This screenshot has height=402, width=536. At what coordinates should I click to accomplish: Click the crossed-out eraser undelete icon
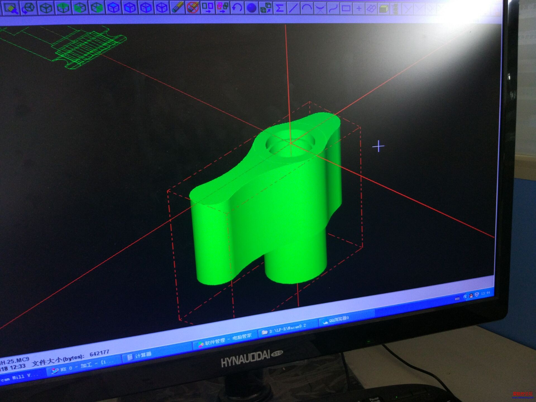tap(193, 7)
